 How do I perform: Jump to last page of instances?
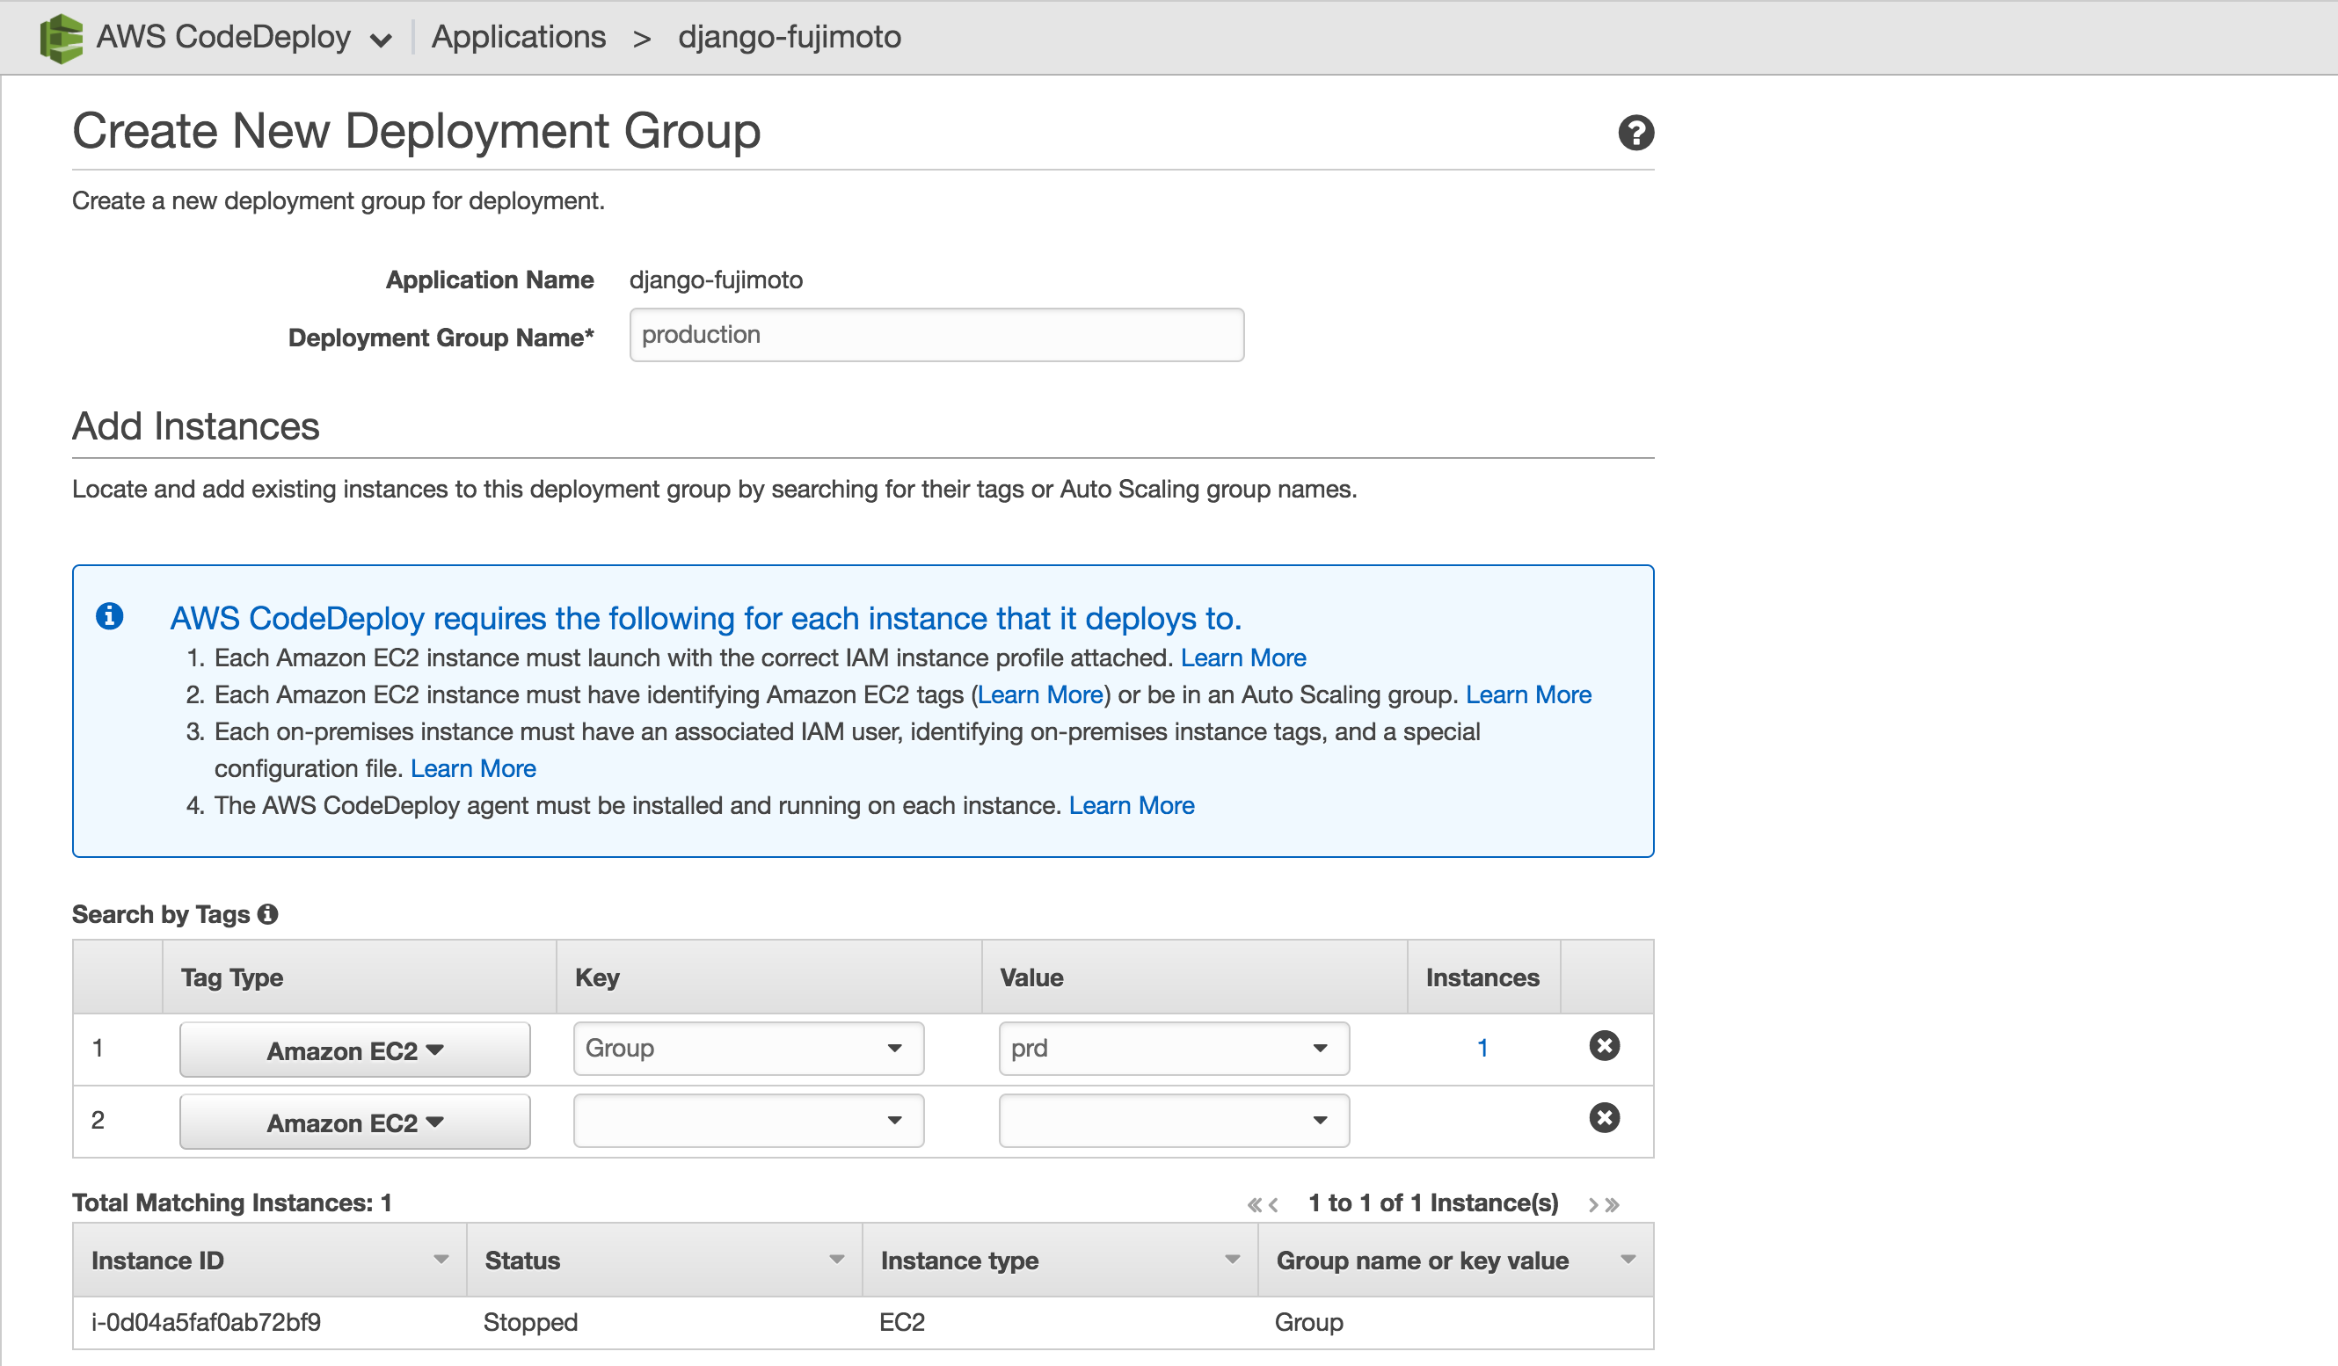coord(1613,1204)
